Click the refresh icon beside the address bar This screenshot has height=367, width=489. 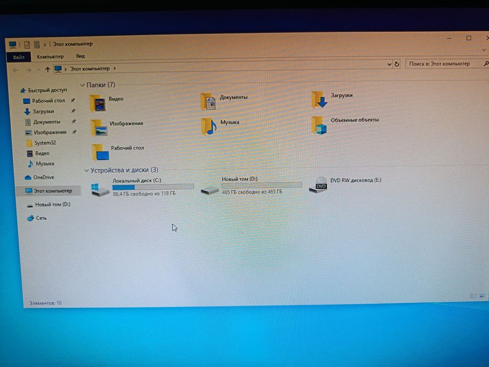pyautogui.click(x=397, y=64)
